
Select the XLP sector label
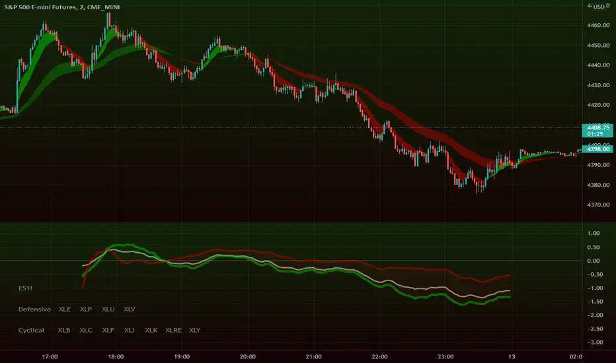coord(86,310)
